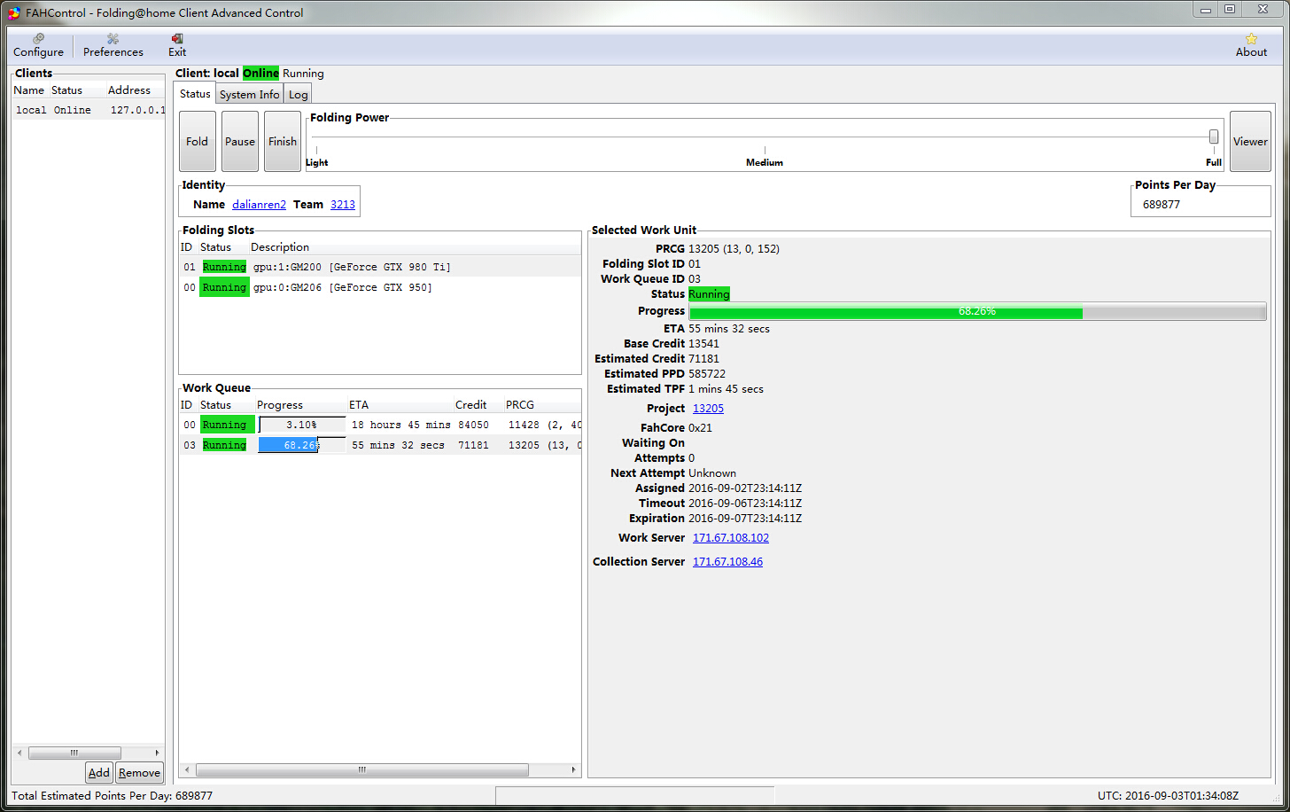Click Clients scrollbar right arrow

pos(157,753)
